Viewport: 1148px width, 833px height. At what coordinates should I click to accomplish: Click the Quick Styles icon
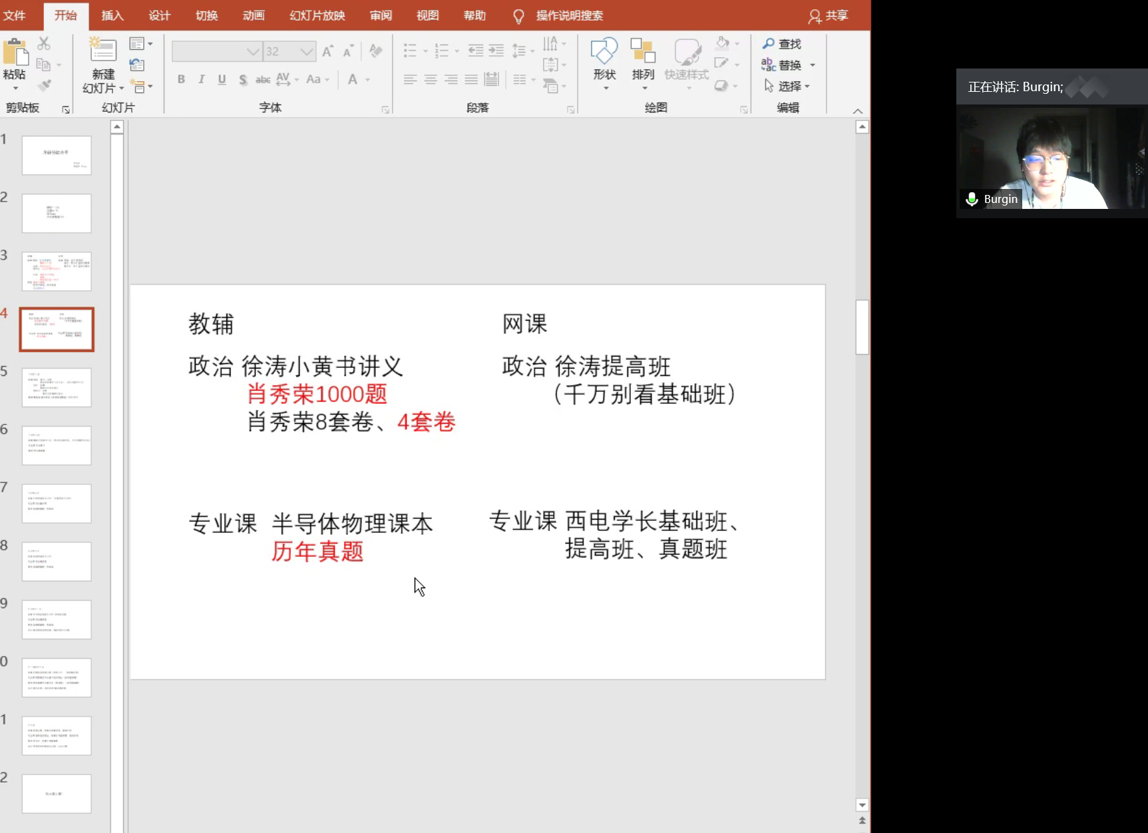point(687,51)
